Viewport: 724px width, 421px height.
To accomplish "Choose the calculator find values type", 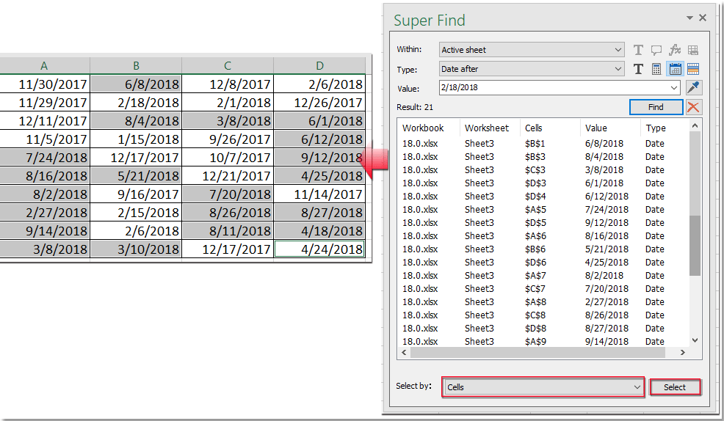I will (x=656, y=69).
